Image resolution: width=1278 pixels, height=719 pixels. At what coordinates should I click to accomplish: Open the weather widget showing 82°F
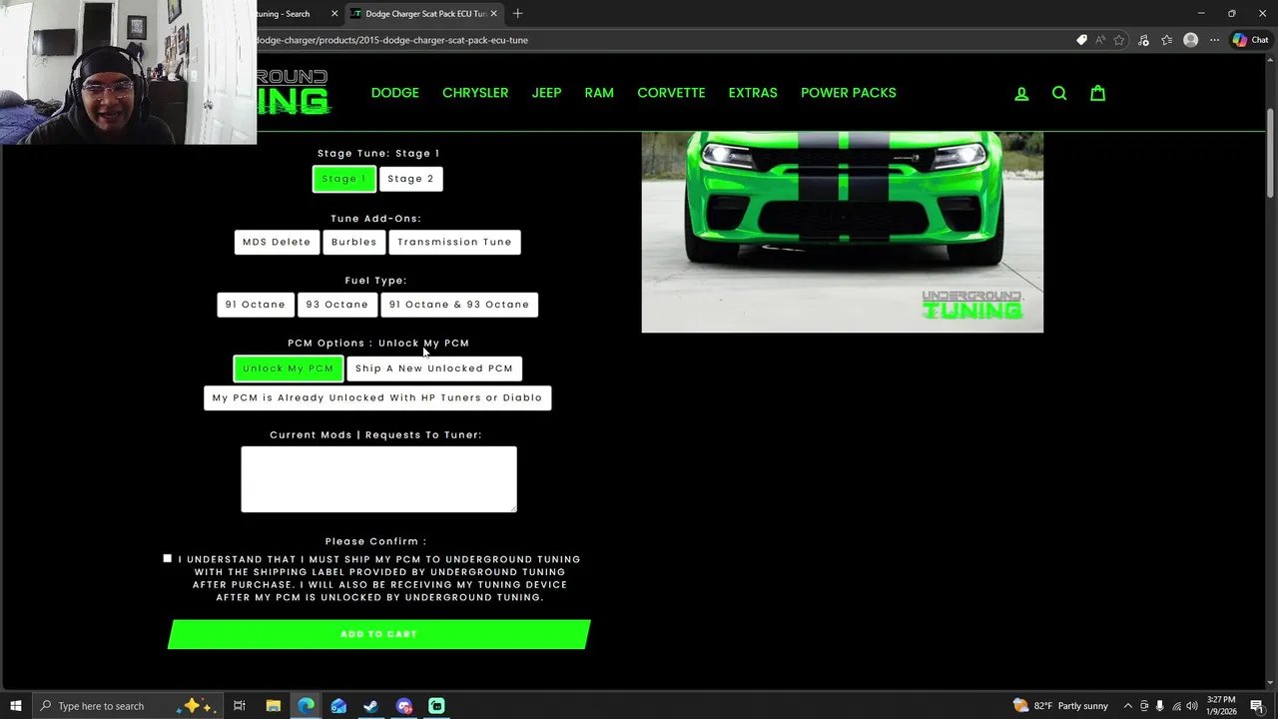[1059, 706]
